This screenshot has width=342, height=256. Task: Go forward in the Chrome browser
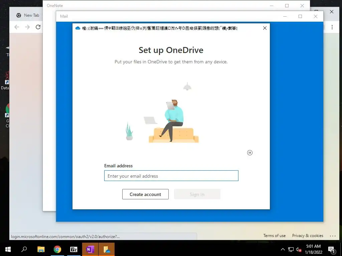pyautogui.click(x=27, y=27)
